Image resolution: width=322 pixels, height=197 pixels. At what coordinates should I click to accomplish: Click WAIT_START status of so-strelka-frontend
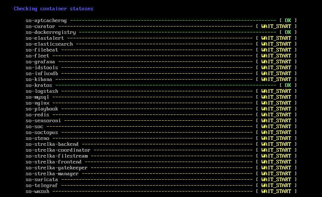[276, 162]
